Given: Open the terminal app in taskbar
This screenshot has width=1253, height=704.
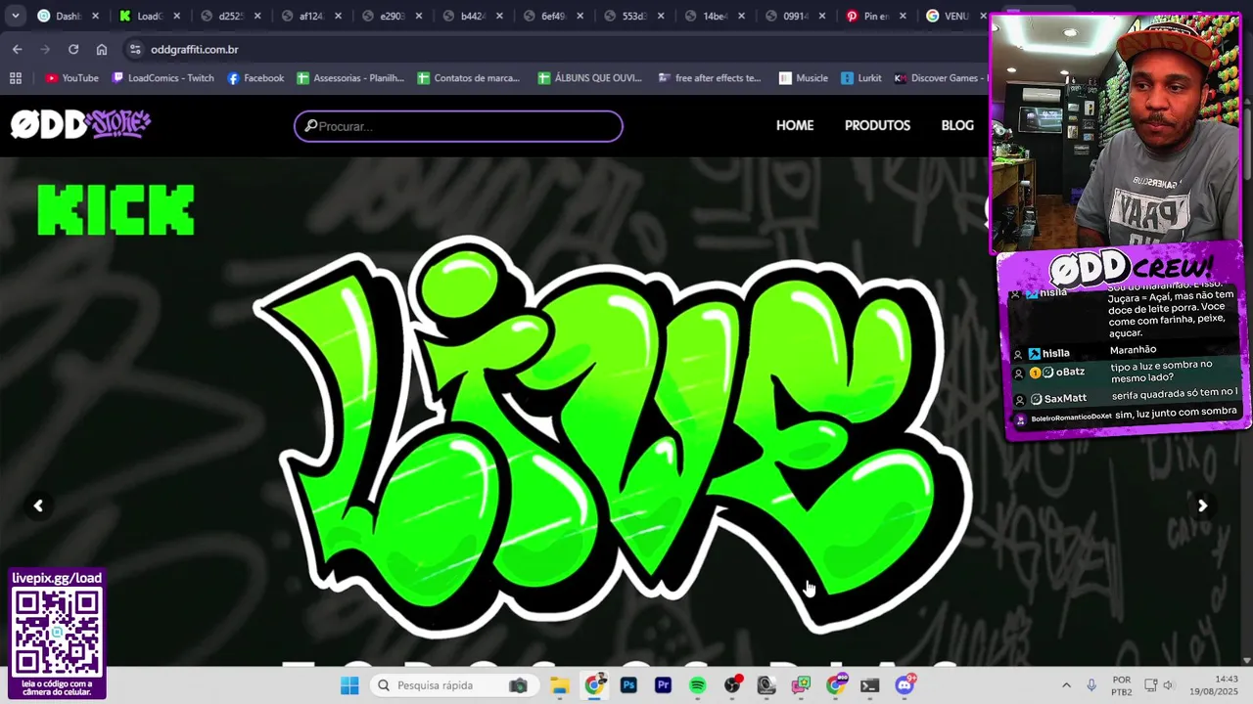Looking at the screenshot, I should tap(869, 685).
